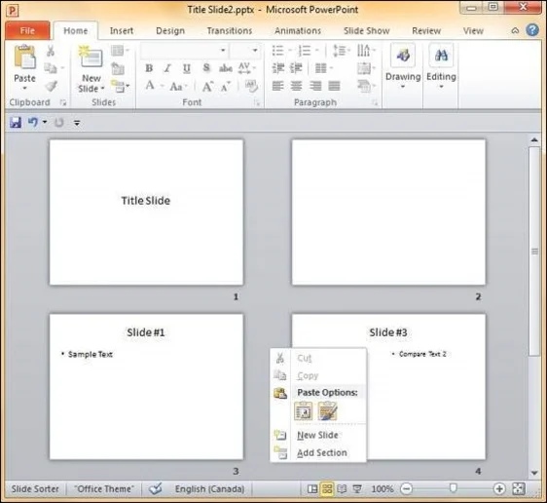
Task: Switch to the Slide Show tab
Action: click(x=367, y=31)
